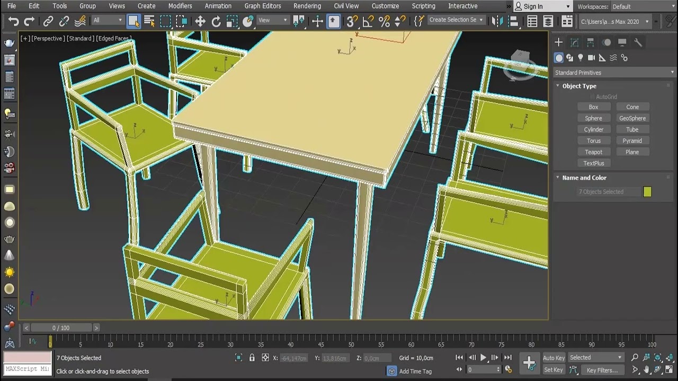The image size is (678, 381).
Task: Toggle Window/Crossing selection mode
Action: coord(182,21)
